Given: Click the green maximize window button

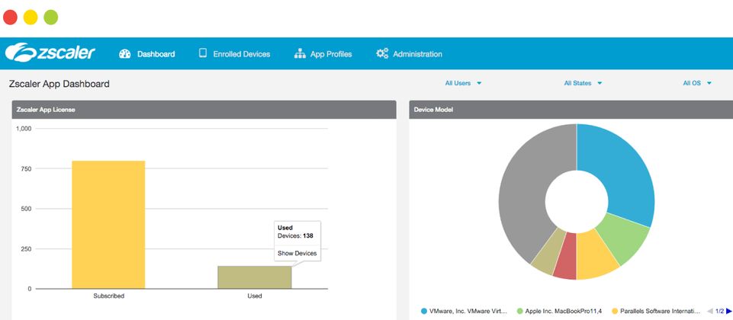Looking at the screenshot, I should tap(51, 18).
